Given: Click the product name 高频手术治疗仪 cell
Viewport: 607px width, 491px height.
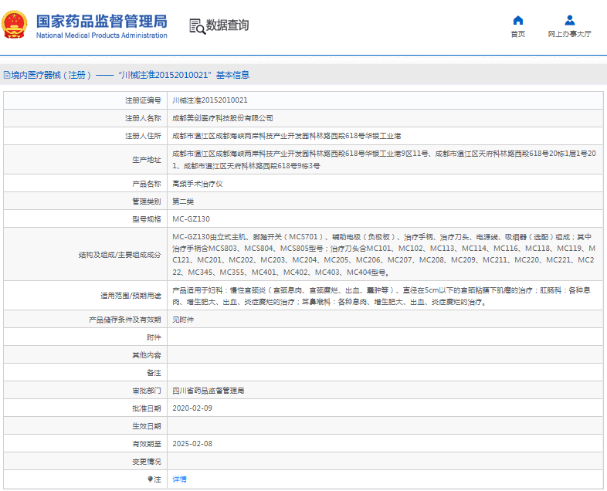Looking at the screenshot, I should click(197, 185).
